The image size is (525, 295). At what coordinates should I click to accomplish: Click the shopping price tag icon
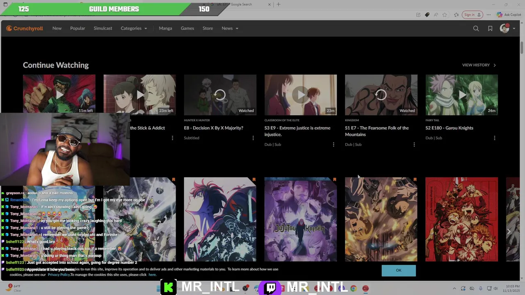[x=427, y=15]
